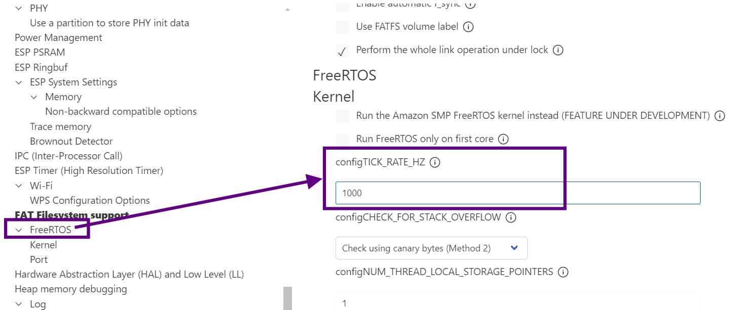Collapse the Wi-Fi tree section
This screenshot has height=310, width=731.
[19, 186]
